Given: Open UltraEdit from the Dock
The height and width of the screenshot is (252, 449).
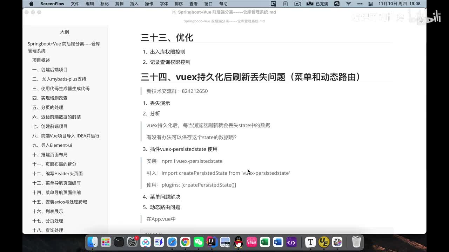Looking at the screenshot, I should [x=323, y=242].
